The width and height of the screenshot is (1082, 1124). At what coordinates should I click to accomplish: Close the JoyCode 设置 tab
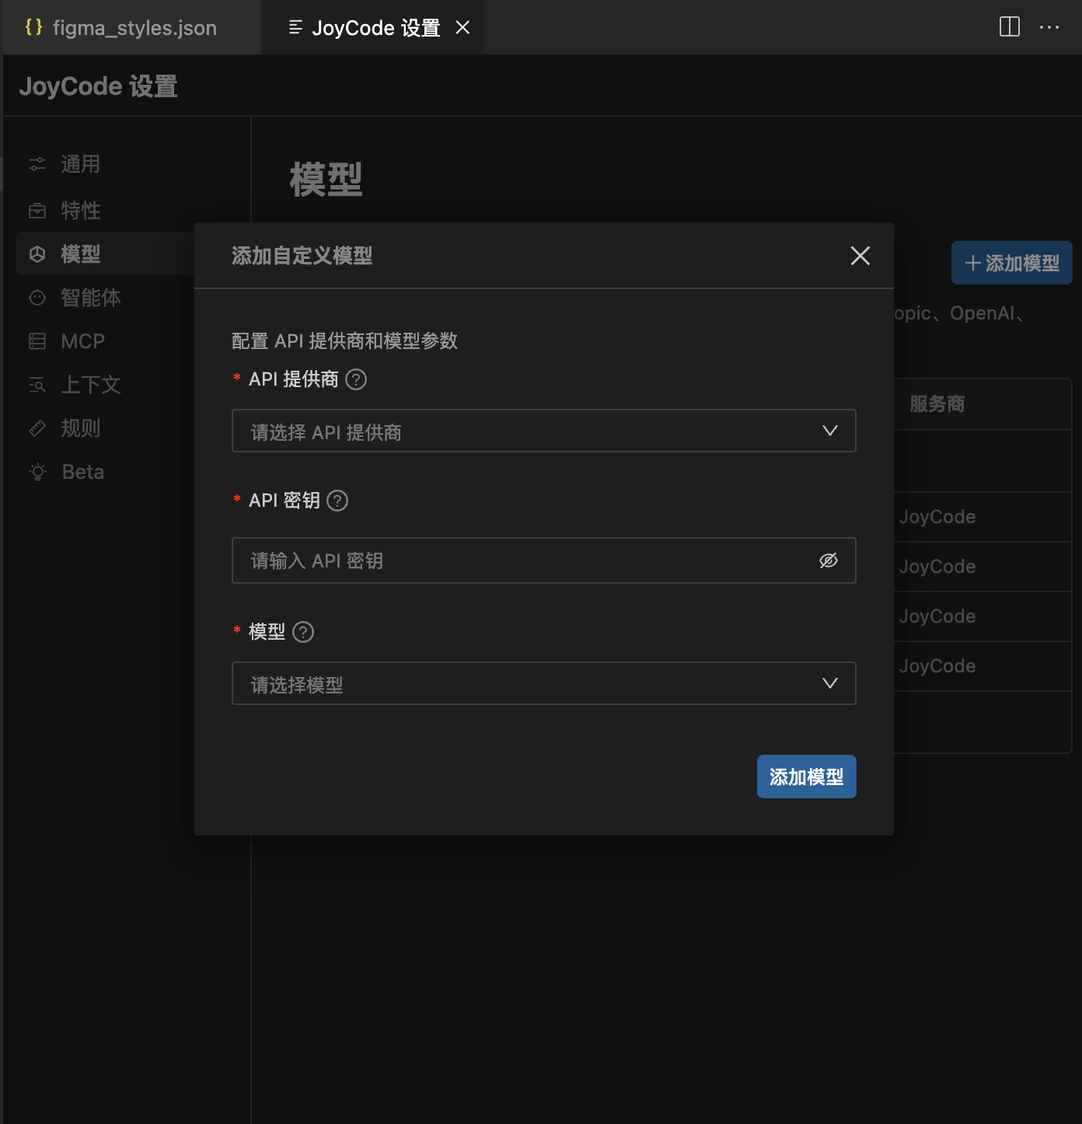[462, 28]
